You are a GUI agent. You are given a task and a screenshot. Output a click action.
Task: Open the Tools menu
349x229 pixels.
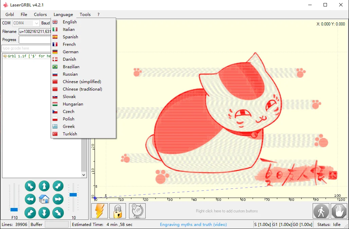click(85, 15)
